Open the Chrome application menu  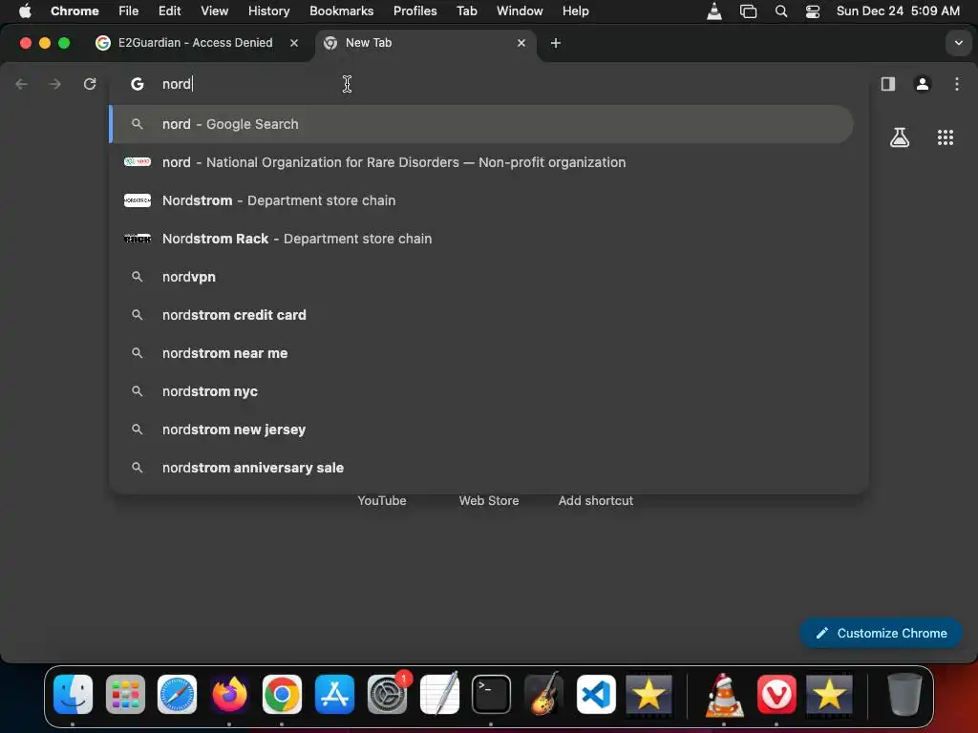(74, 10)
